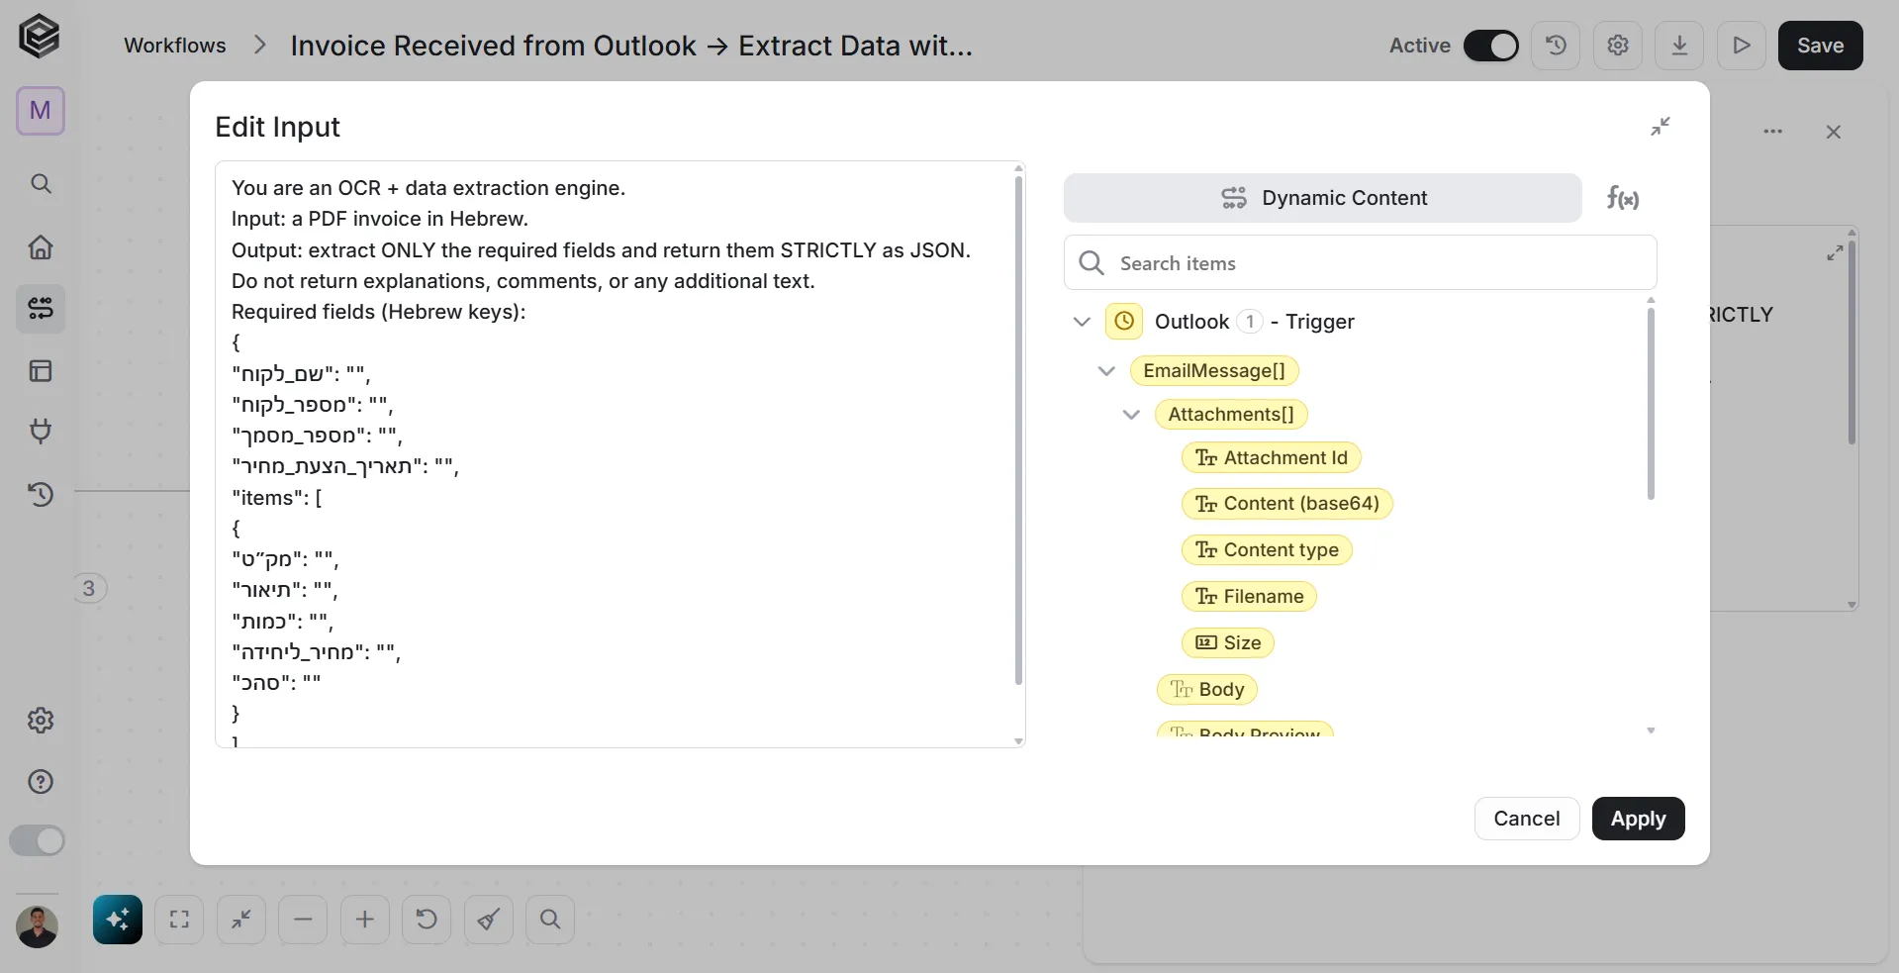Open Workflows icon in the left sidebar

point(41,309)
